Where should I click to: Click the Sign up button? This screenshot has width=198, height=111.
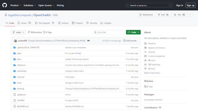coord(191,5)
